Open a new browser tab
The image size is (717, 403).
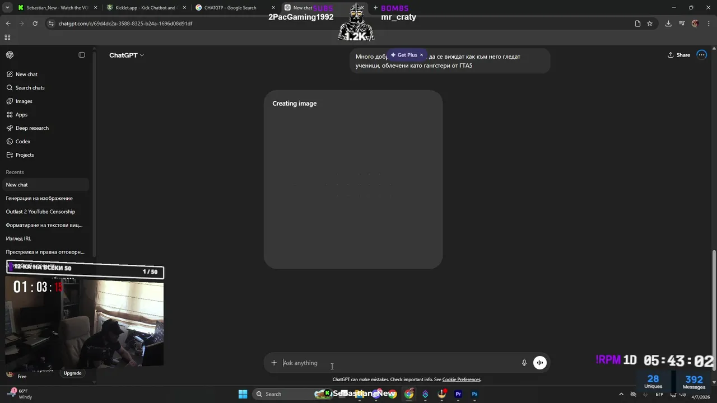[376, 8]
